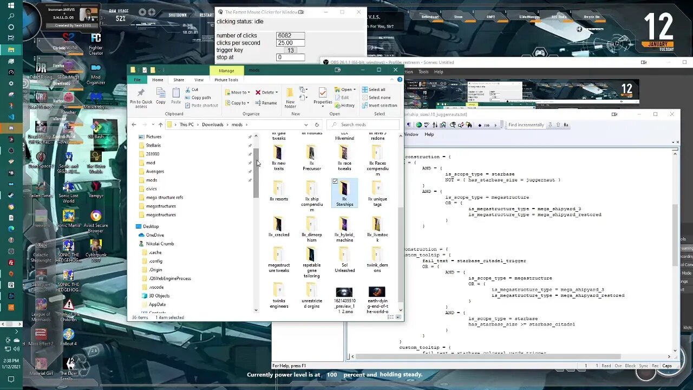693x390 pixels.
Task: Click the Search mods input box
Action: coord(363,125)
